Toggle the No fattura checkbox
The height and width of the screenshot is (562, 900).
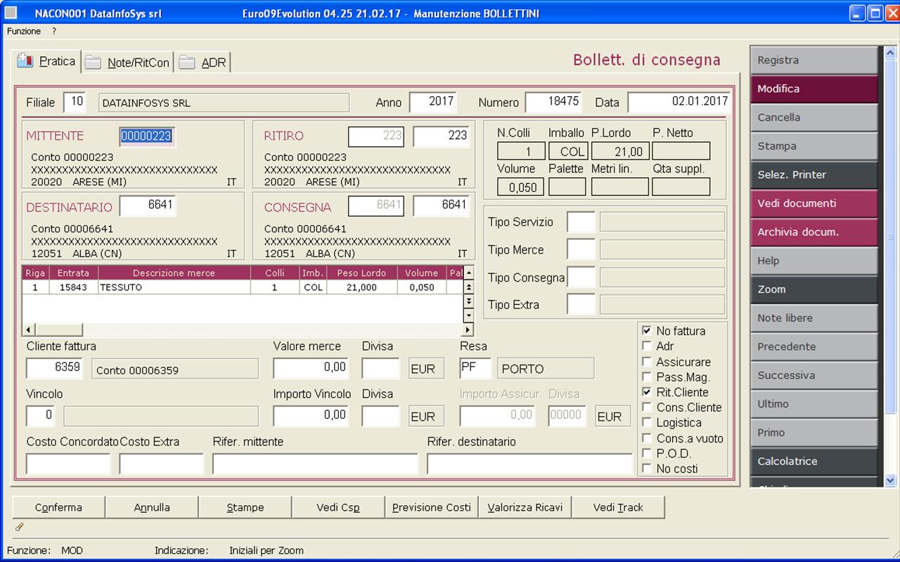point(647,331)
